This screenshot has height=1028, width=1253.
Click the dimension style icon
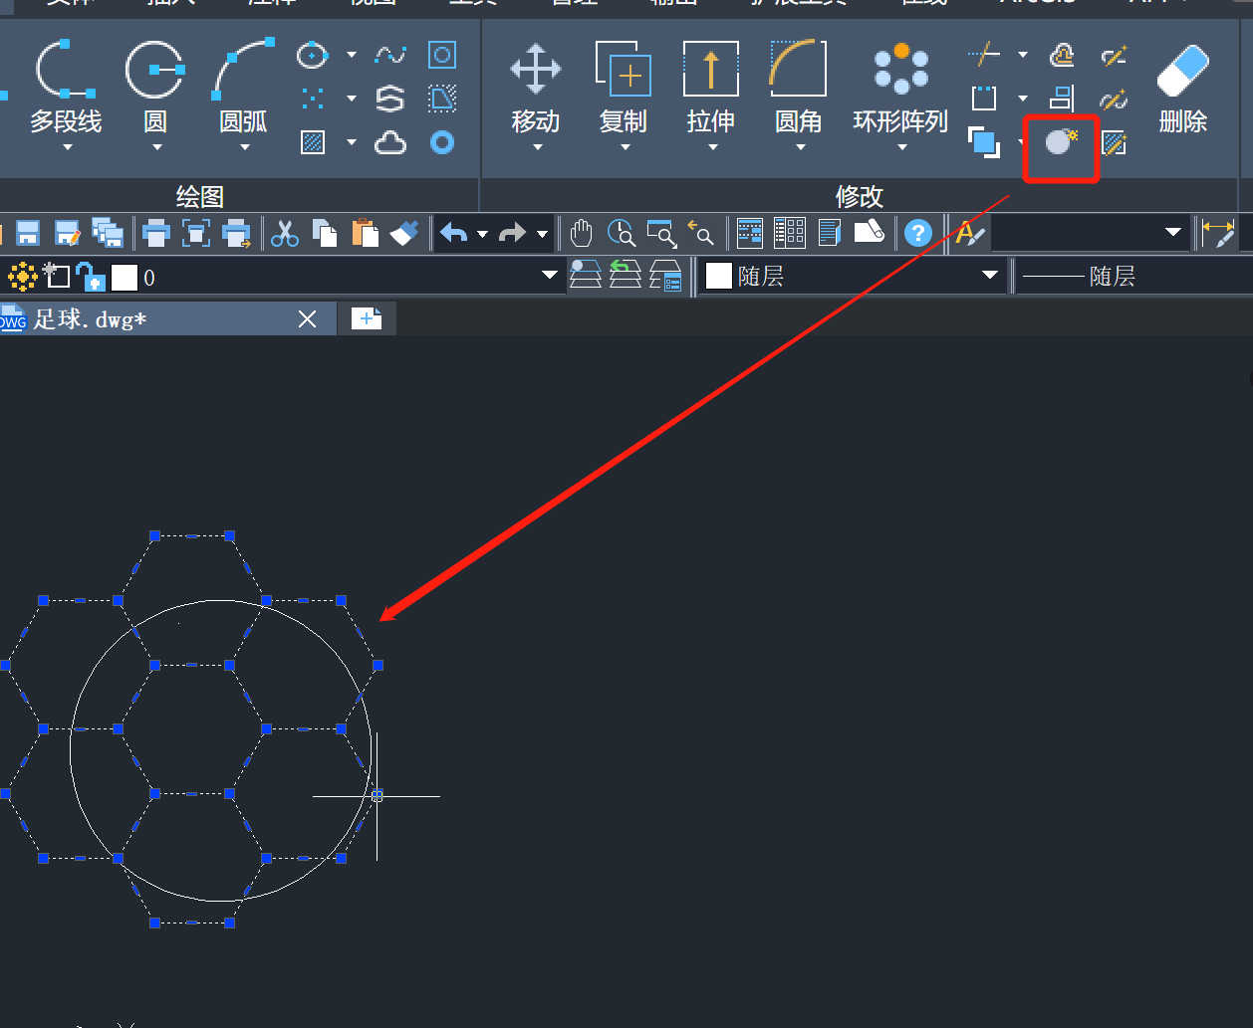click(1218, 234)
